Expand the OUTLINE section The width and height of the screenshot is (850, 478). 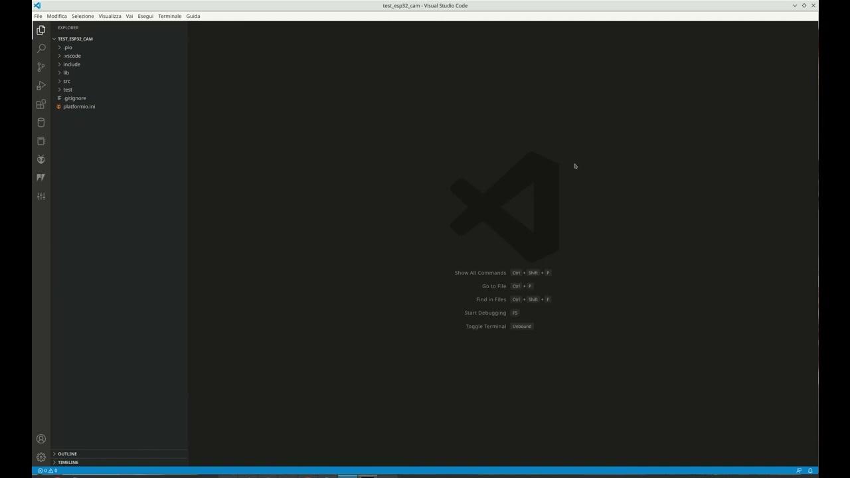tap(120, 454)
